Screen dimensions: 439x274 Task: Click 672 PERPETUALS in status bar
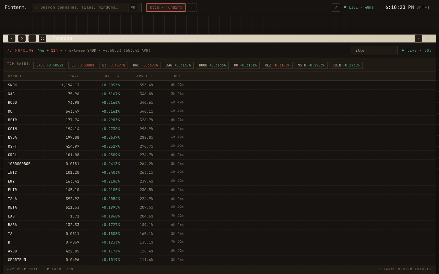(x=24, y=270)
